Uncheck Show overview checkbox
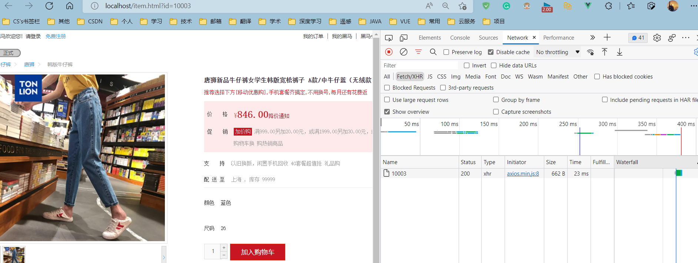 [387, 111]
